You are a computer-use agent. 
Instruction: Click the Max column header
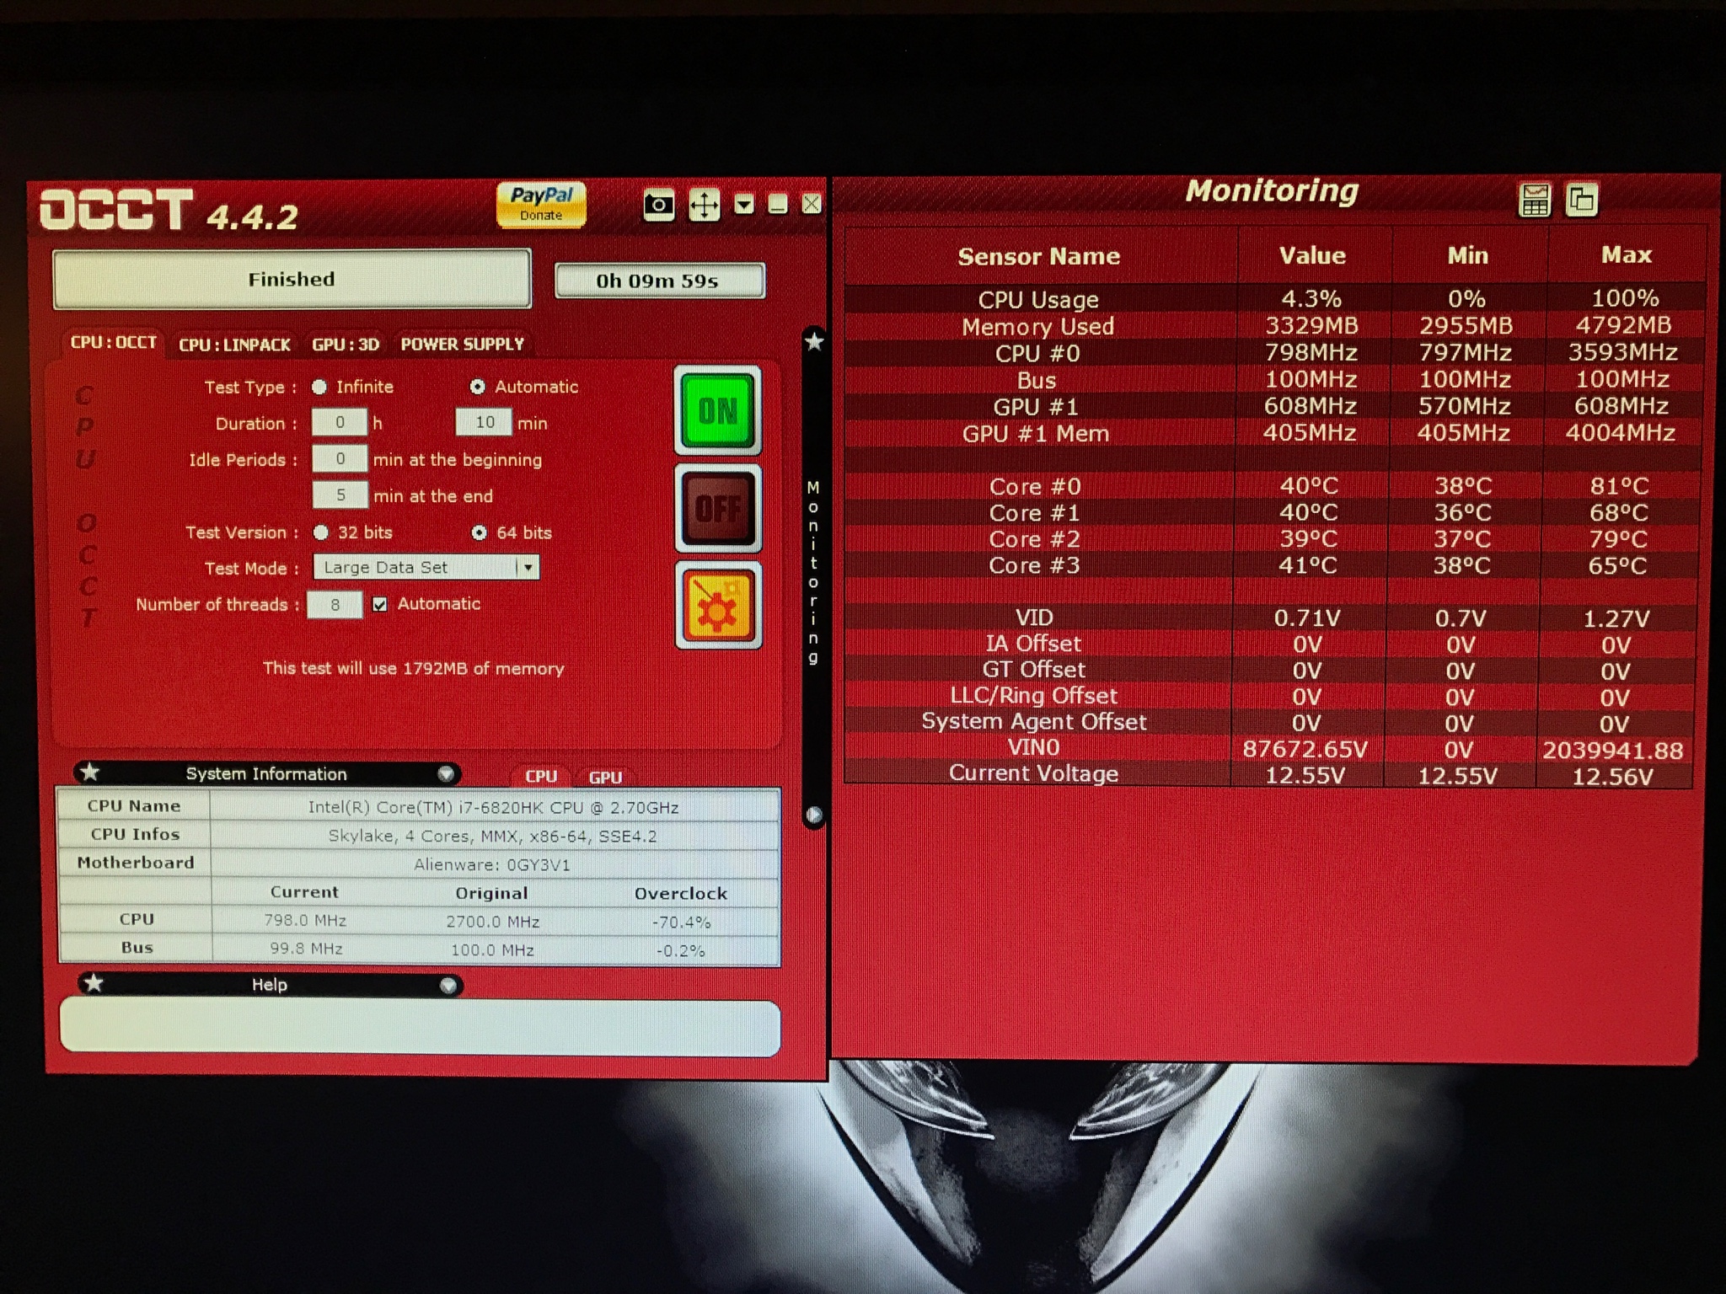point(1627,254)
